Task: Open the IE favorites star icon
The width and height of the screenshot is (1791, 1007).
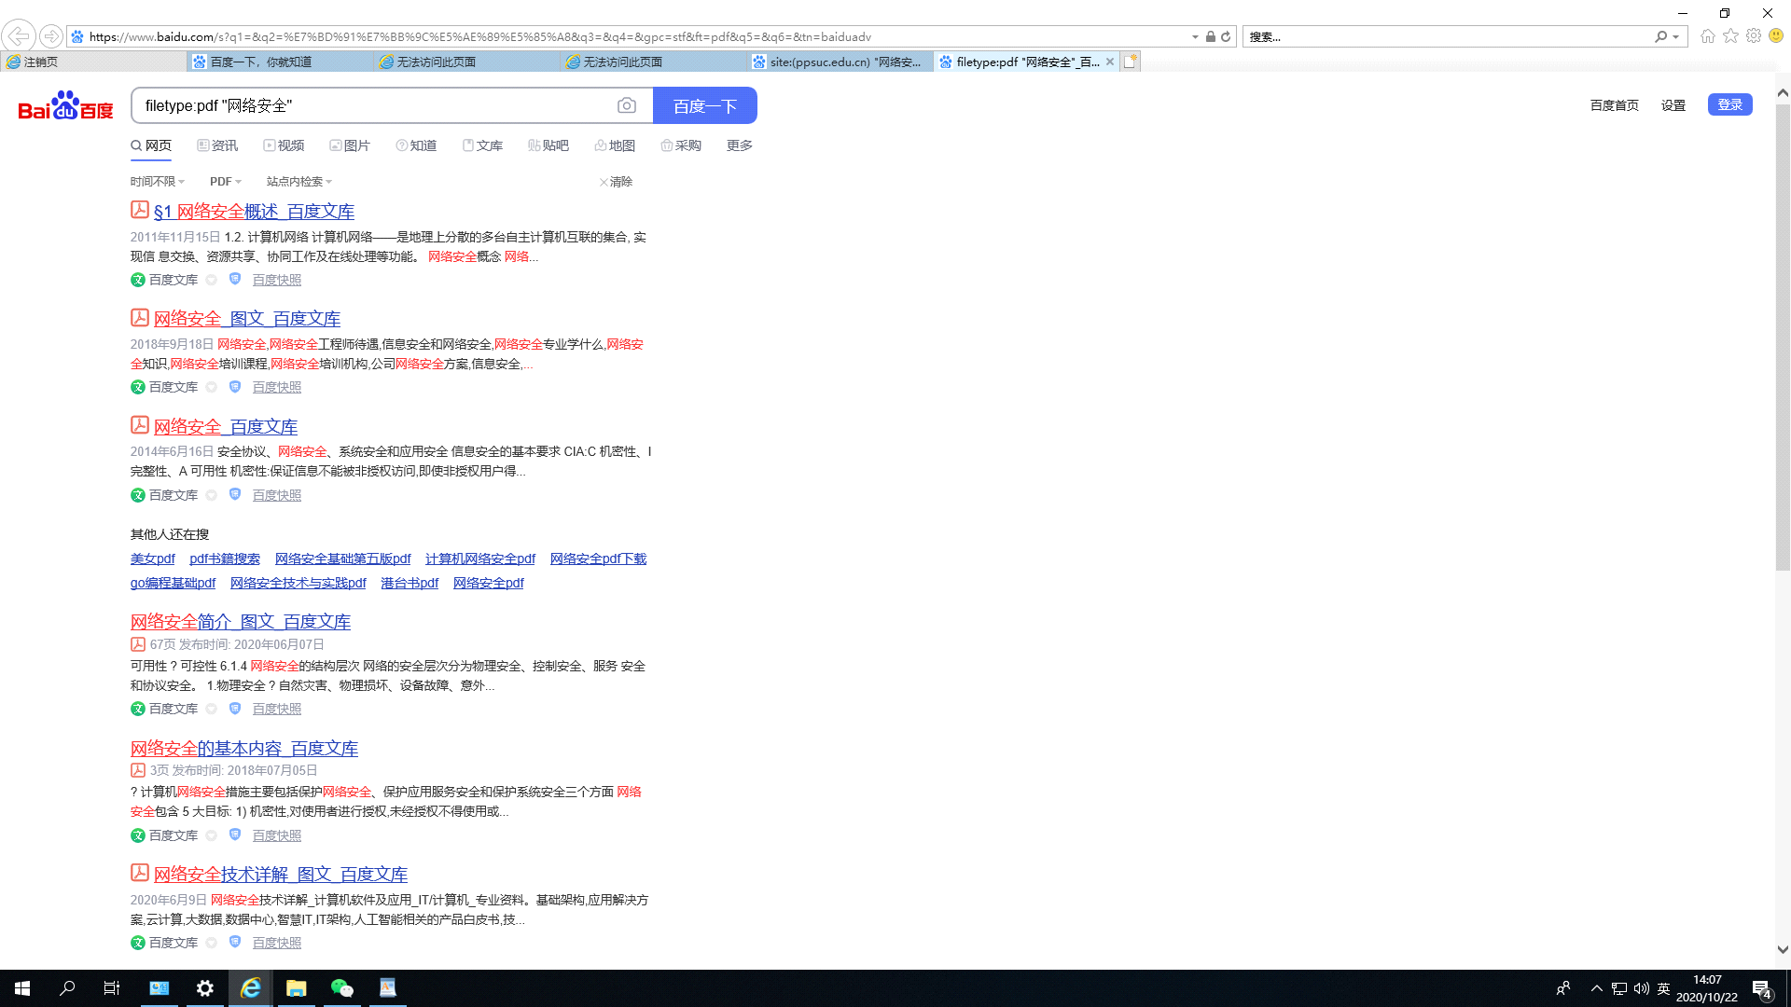Action: coord(1730,36)
